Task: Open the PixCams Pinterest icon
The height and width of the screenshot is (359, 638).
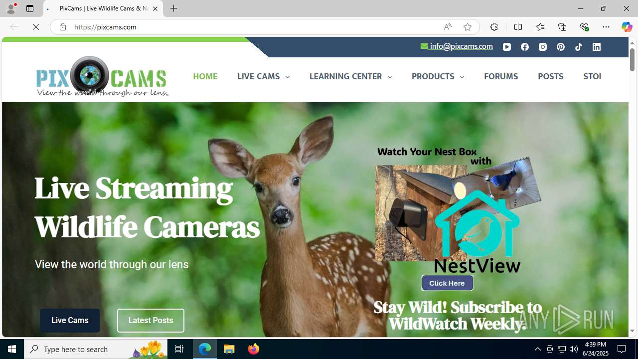Action: click(561, 47)
